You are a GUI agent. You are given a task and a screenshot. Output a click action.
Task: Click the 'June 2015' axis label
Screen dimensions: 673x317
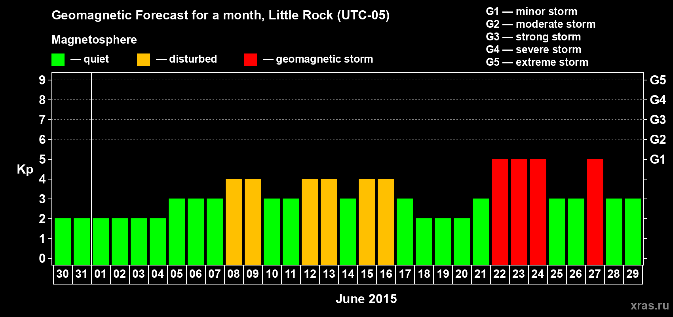click(x=366, y=299)
